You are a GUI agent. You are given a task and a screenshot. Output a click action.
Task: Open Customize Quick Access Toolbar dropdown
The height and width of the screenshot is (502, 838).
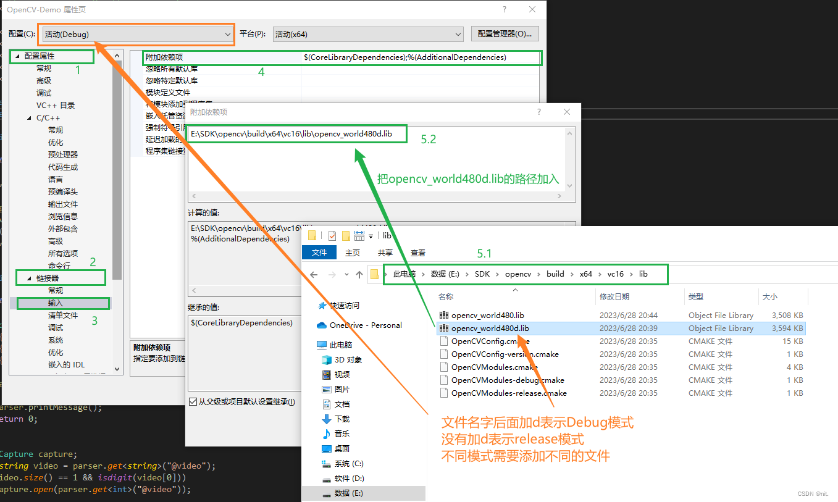[371, 236]
